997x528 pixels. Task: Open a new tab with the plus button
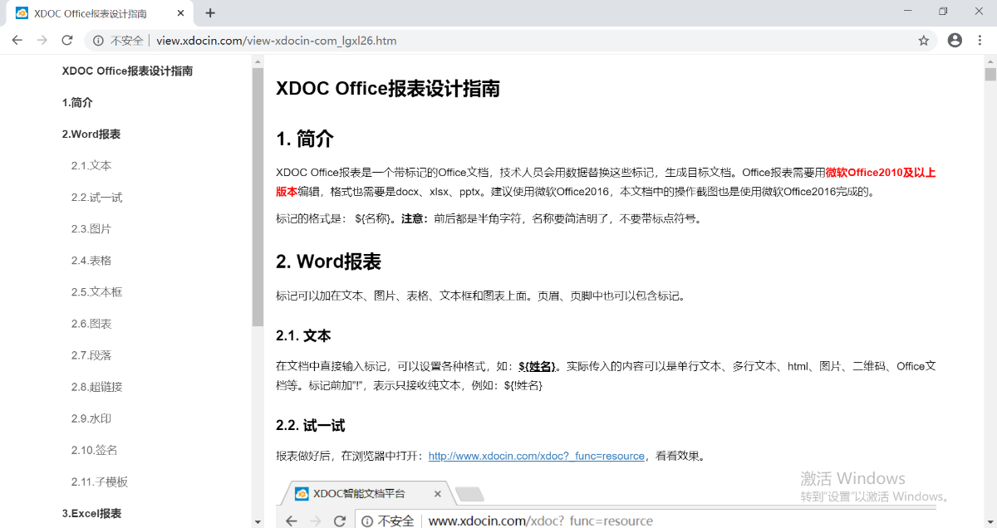point(209,12)
